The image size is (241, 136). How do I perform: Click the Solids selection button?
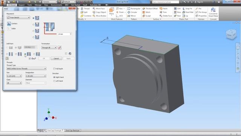[9, 29]
